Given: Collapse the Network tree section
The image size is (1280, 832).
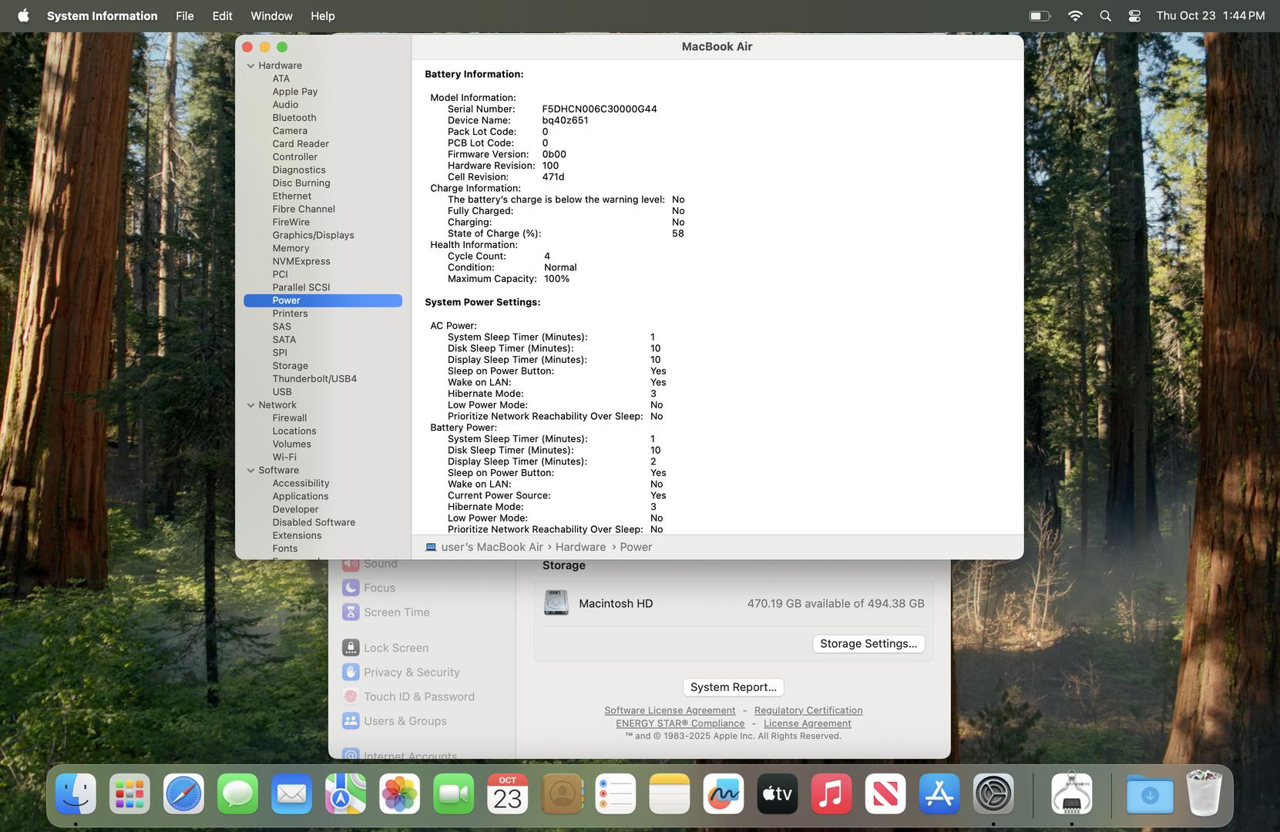Looking at the screenshot, I should coord(250,405).
